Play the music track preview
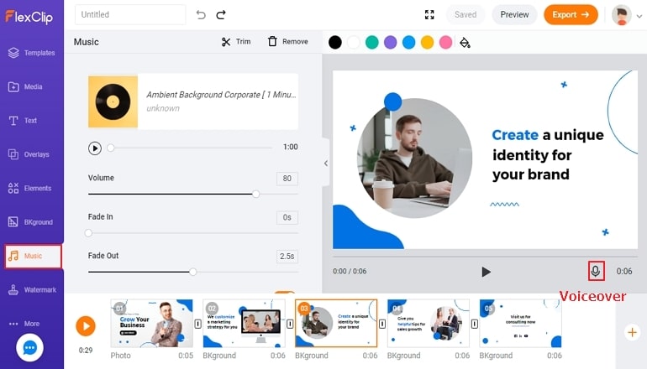Screen dimensions: 647x369 click(94, 148)
